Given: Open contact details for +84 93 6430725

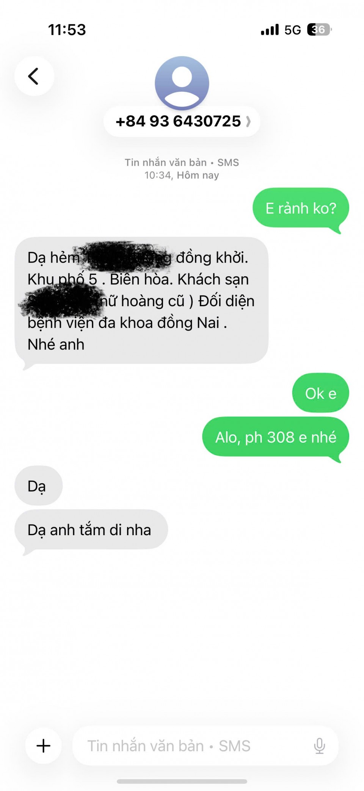Looking at the screenshot, I should pyautogui.click(x=182, y=121).
